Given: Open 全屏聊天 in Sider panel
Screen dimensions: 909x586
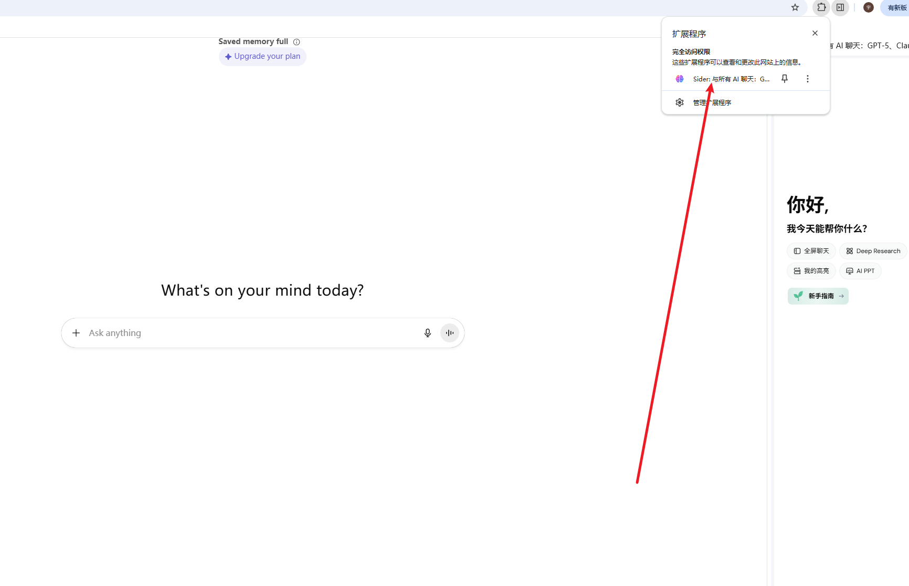Looking at the screenshot, I should pyautogui.click(x=811, y=251).
